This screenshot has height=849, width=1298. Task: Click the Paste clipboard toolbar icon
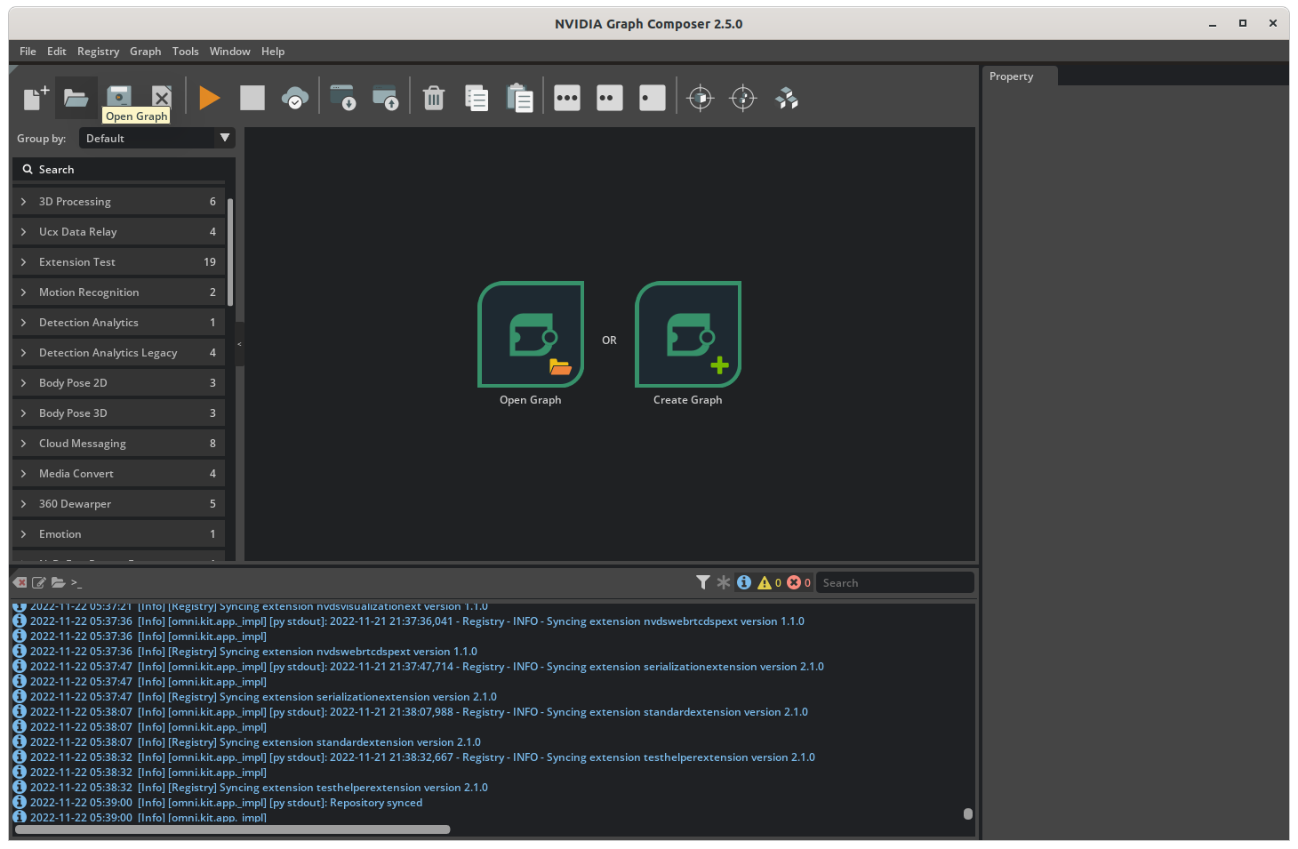519,98
